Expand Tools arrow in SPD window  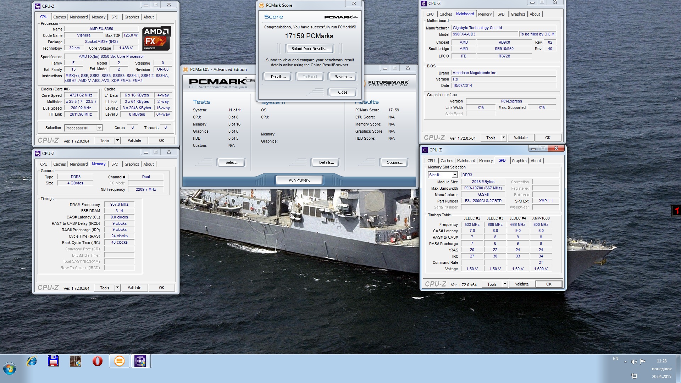pos(505,284)
